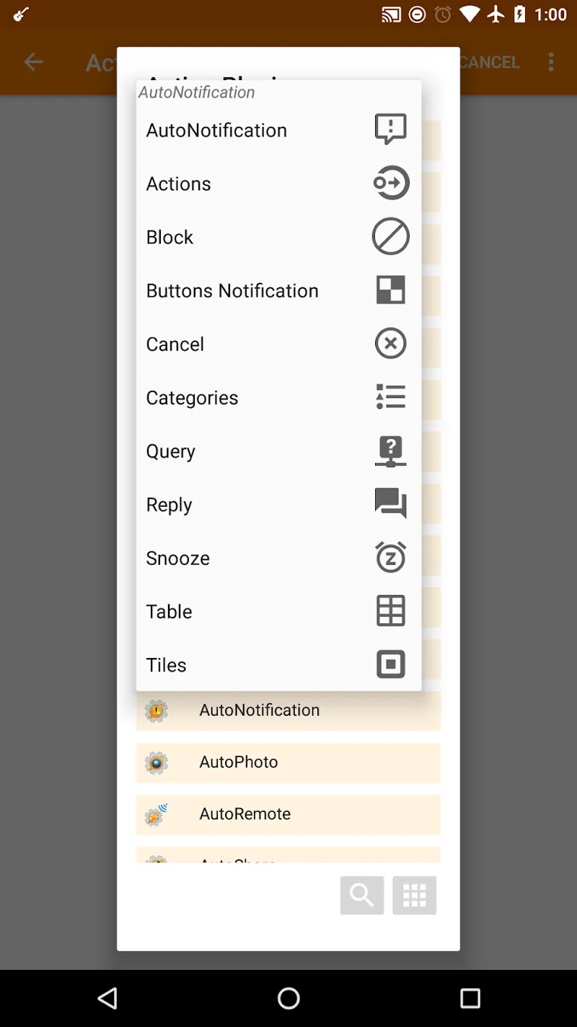Click the Reply chat-bubble icon
The image size is (577, 1027).
(390, 504)
